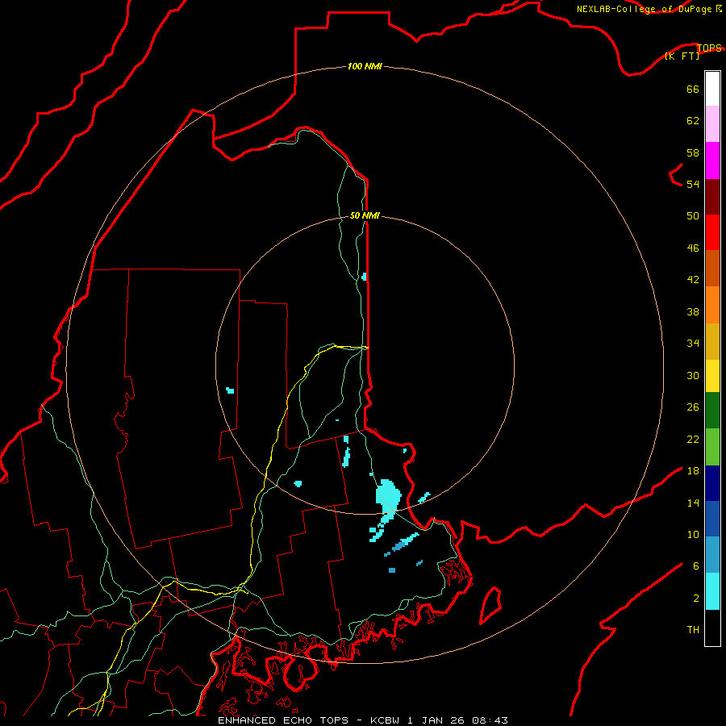Click the '46' legend value
Screen dimensions: 726x726
click(693, 248)
